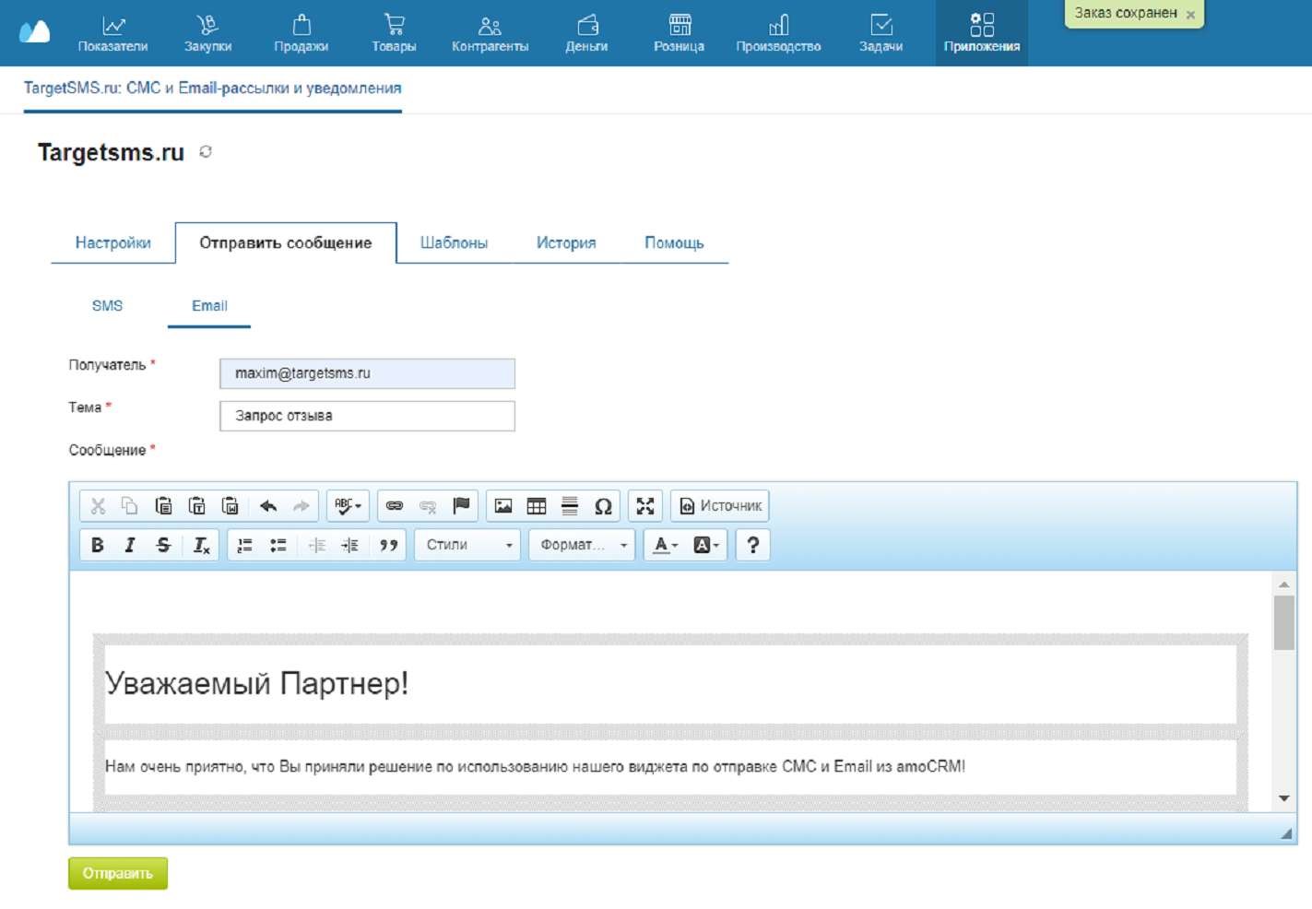Click the Cut icon in editor toolbar

pos(98,506)
